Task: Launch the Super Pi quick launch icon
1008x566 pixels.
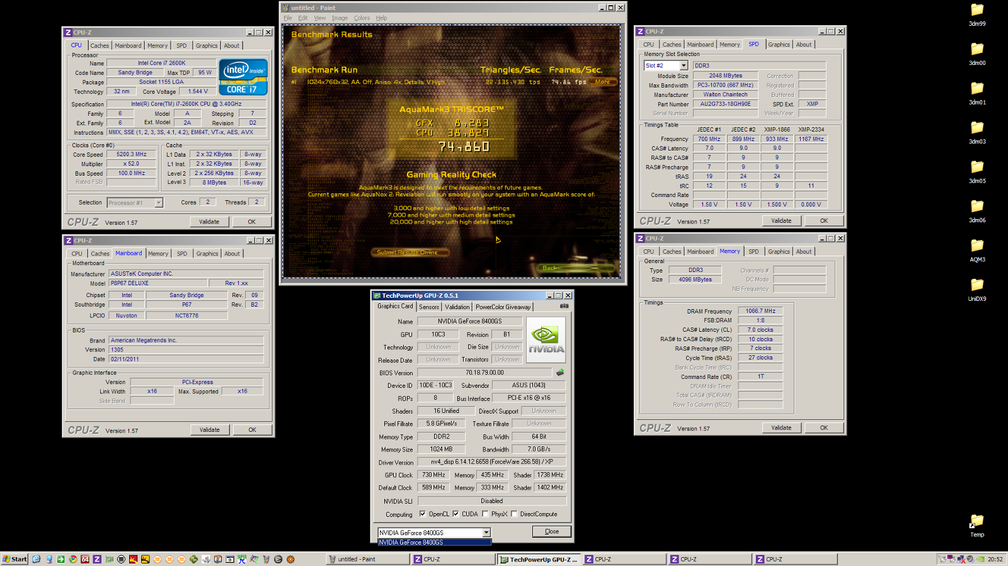Action: pyautogui.click(x=242, y=559)
